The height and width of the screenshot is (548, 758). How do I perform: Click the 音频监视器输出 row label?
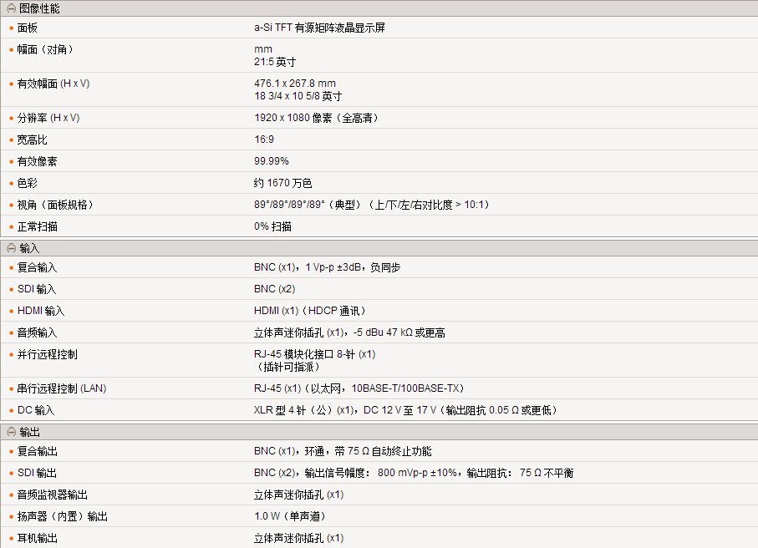(x=53, y=495)
